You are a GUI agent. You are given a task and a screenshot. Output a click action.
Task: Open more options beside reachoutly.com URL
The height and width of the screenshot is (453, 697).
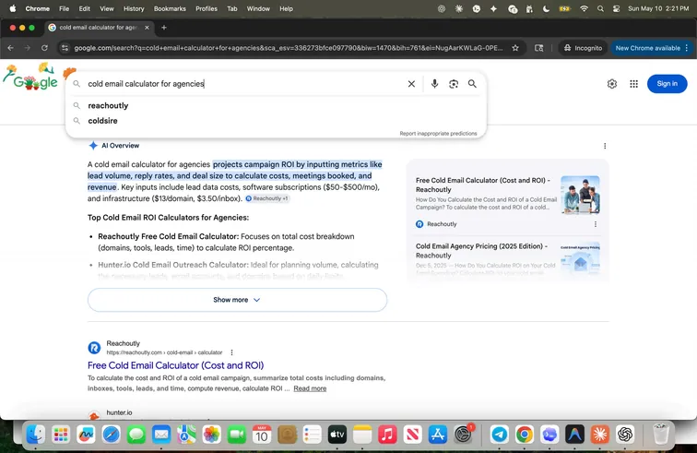231,352
